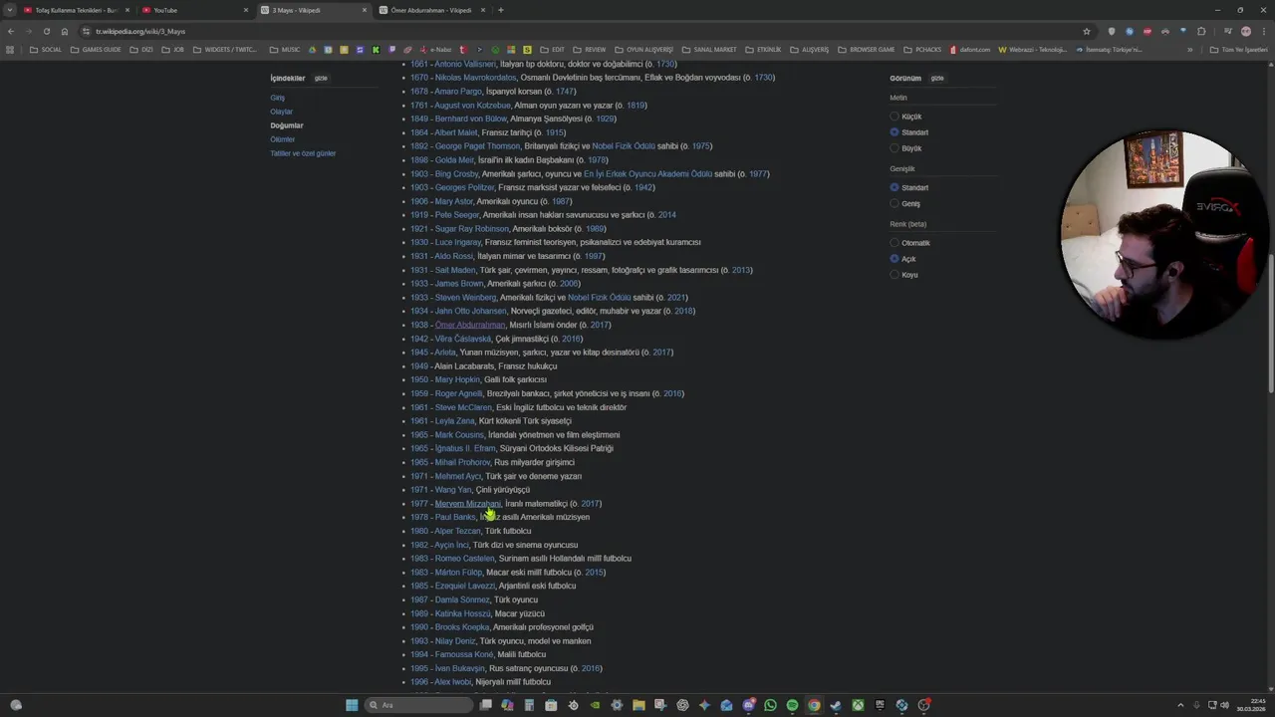The image size is (1275, 717).
Task: Open Epic Games from the taskbar
Action: point(880,705)
